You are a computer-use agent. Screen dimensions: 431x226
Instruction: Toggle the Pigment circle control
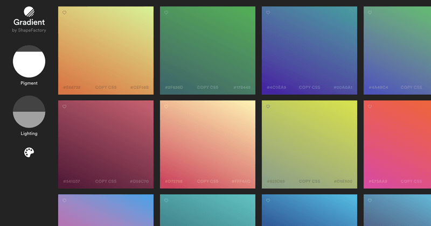point(29,61)
